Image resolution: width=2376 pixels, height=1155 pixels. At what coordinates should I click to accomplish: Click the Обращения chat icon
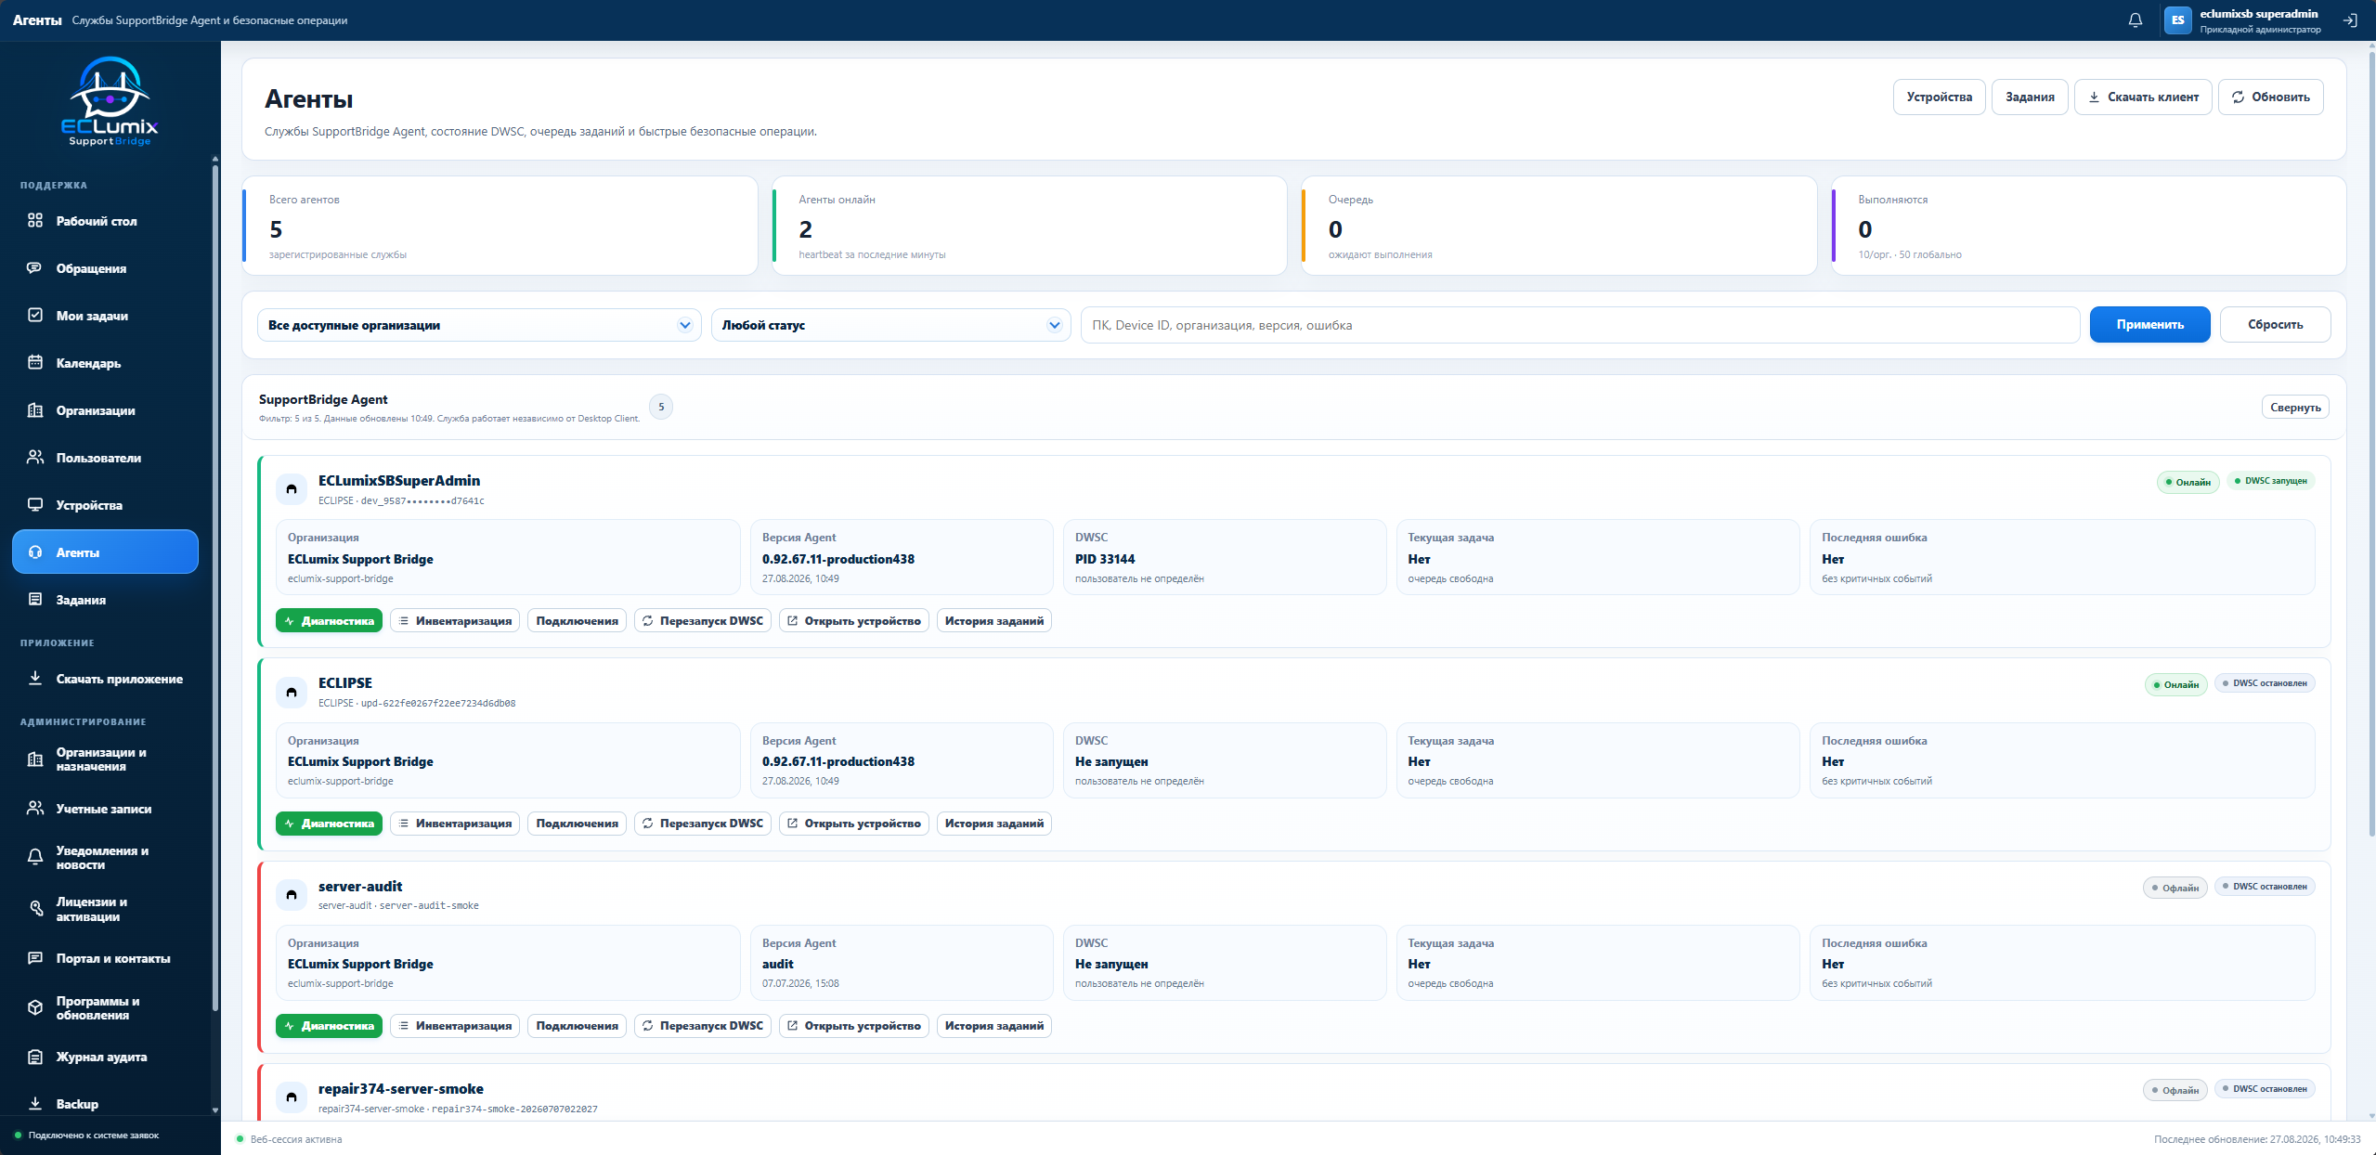tap(35, 268)
